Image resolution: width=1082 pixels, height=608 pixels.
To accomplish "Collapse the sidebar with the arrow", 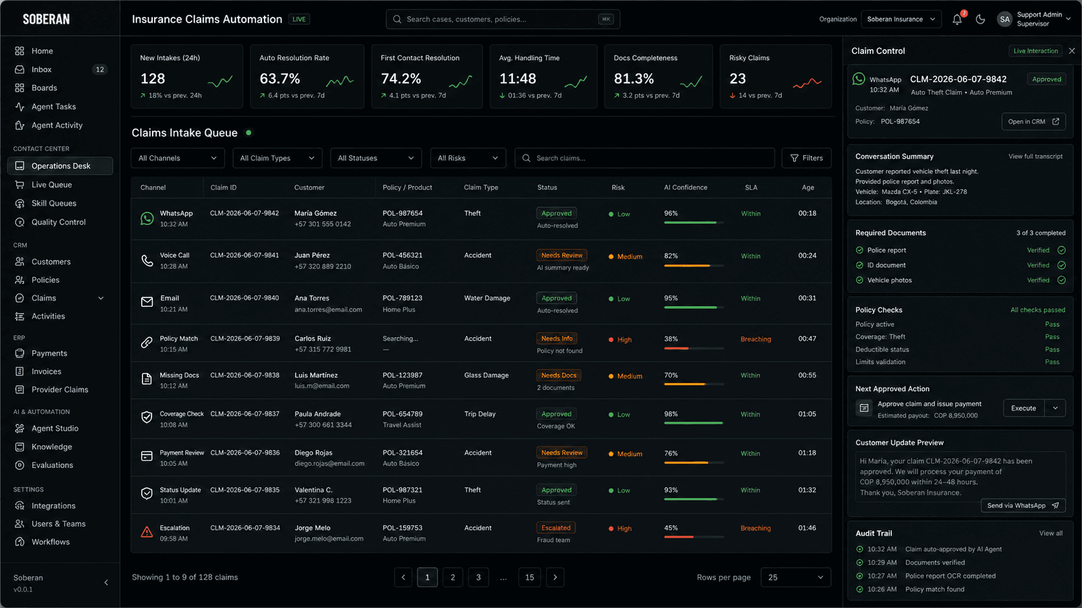I will [106, 583].
